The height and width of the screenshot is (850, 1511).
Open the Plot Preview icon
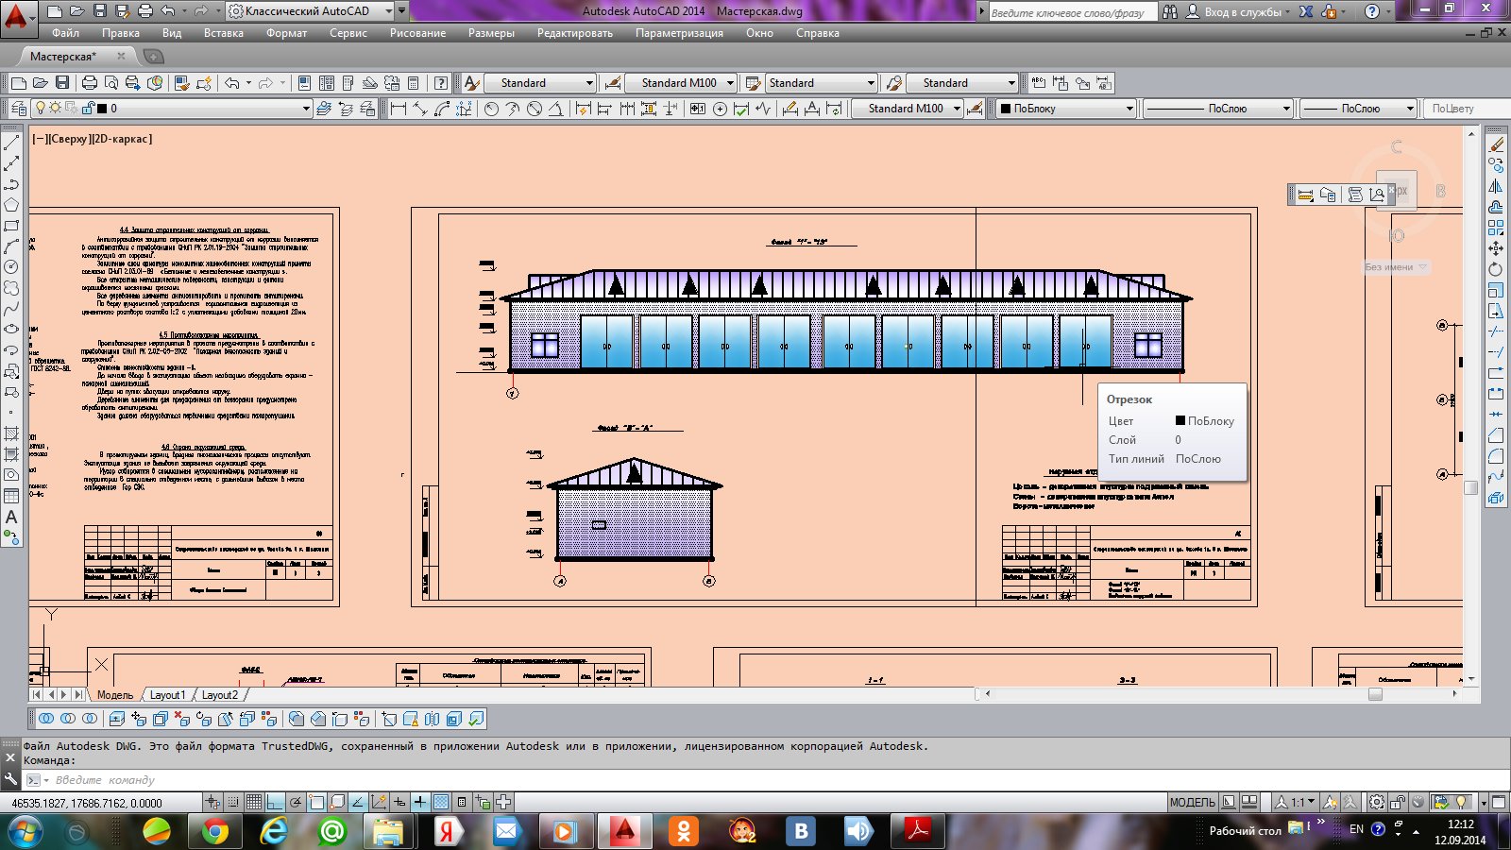pos(111,83)
